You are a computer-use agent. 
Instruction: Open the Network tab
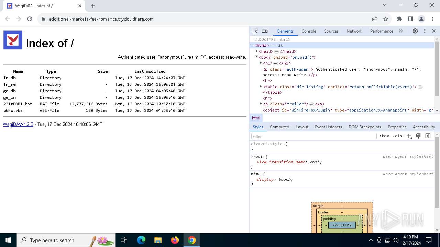tap(354, 31)
